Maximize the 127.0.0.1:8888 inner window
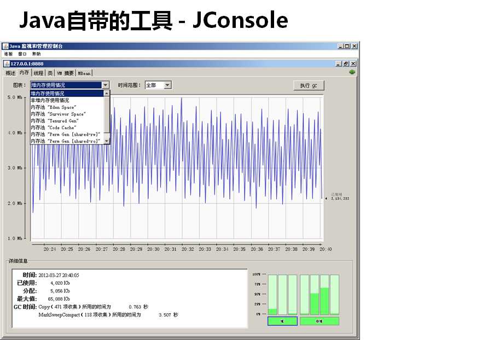Viewport: 488px width, 340px height. pyautogui.click(x=346, y=64)
